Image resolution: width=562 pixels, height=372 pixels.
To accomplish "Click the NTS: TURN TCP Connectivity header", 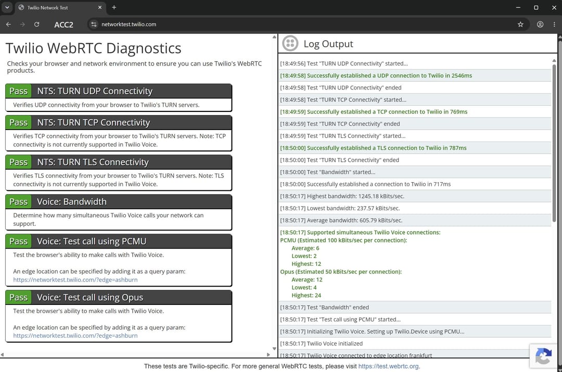I will 118,123.
